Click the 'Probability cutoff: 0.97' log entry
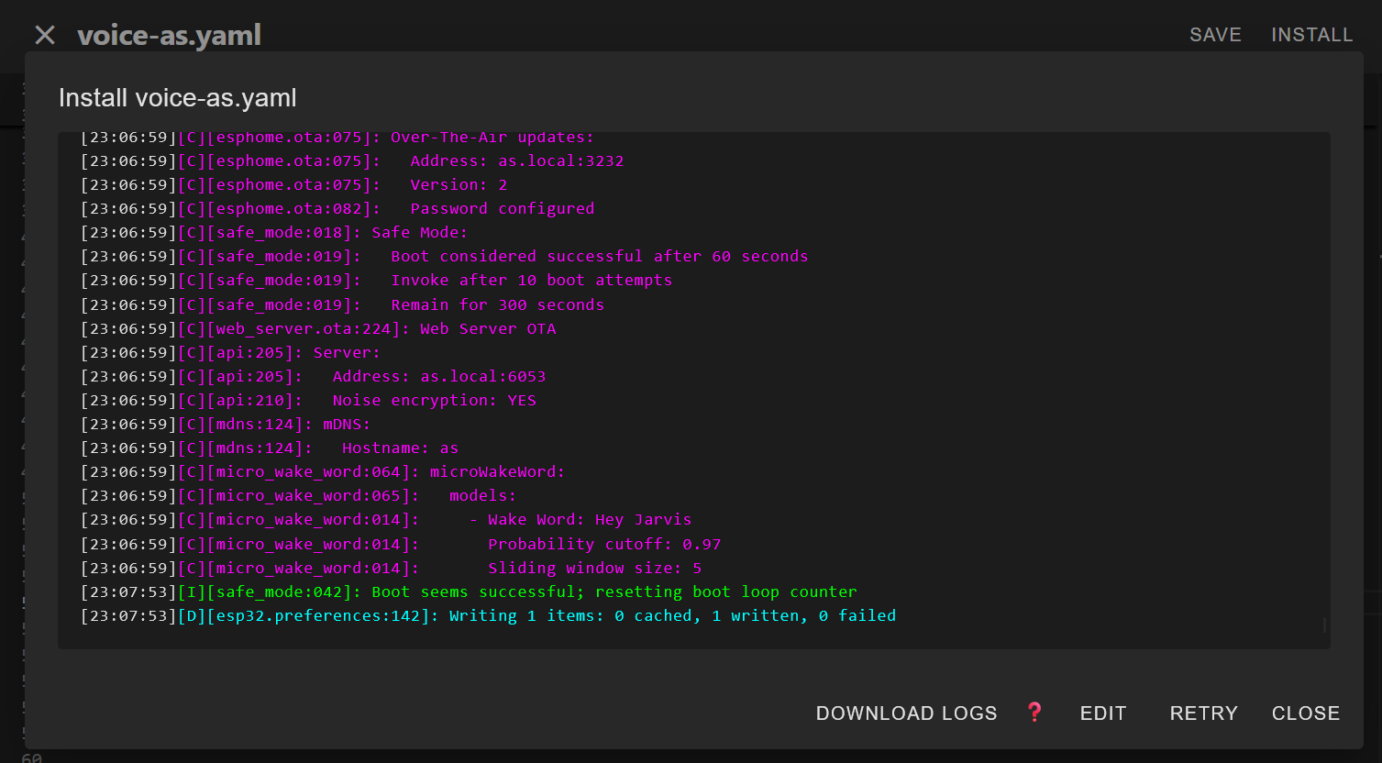Screen dimensions: 1382x763 coord(603,545)
